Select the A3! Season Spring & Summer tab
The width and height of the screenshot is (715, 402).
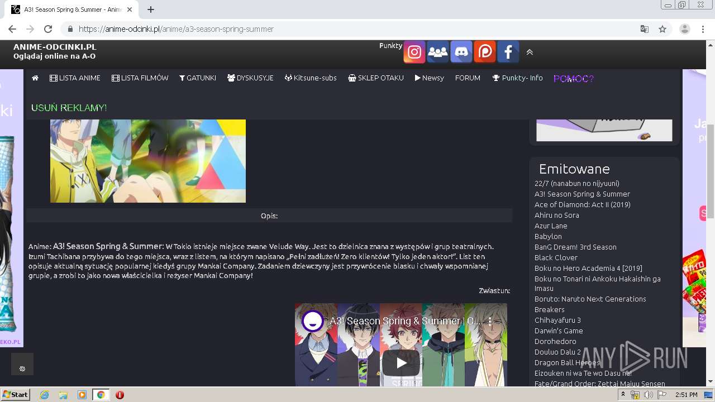(x=73, y=9)
